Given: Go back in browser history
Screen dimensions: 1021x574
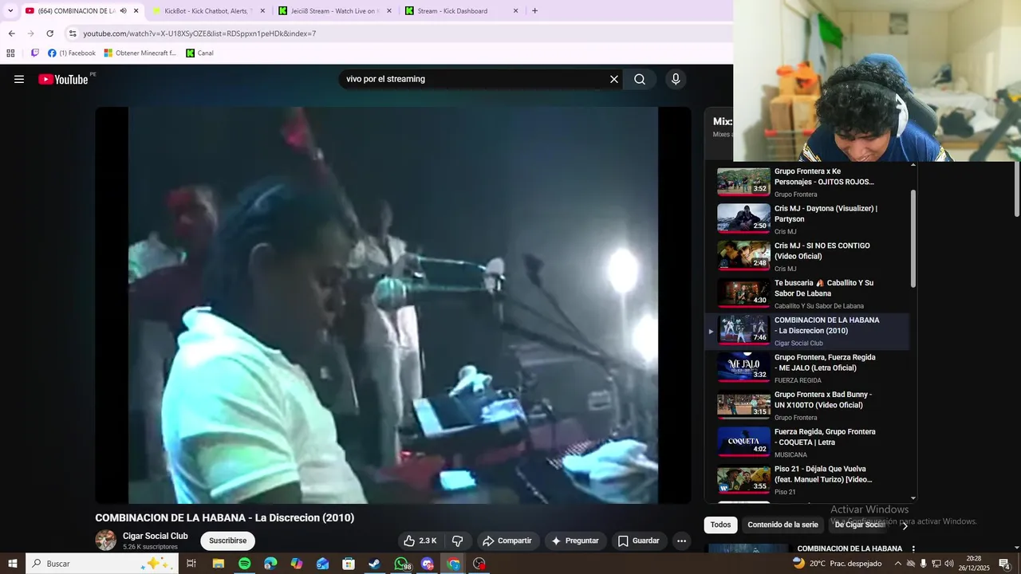Looking at the screenshot, I should (12, 33).
